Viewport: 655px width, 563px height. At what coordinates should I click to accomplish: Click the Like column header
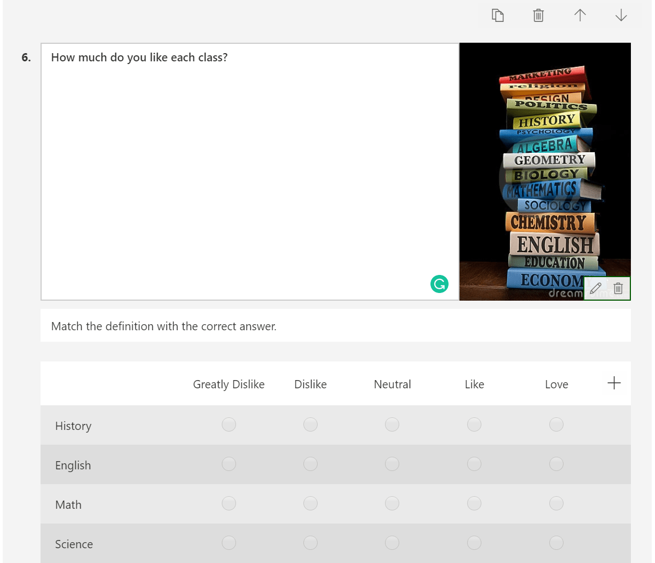(x=474, y=384)
